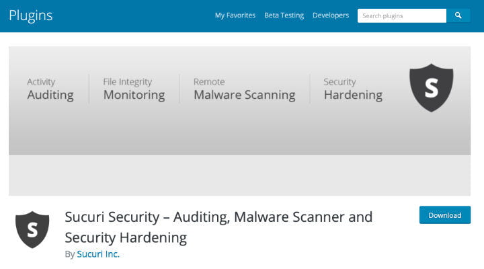
Task: Click the Security Hardening banner text
Action: click(353, 89)
